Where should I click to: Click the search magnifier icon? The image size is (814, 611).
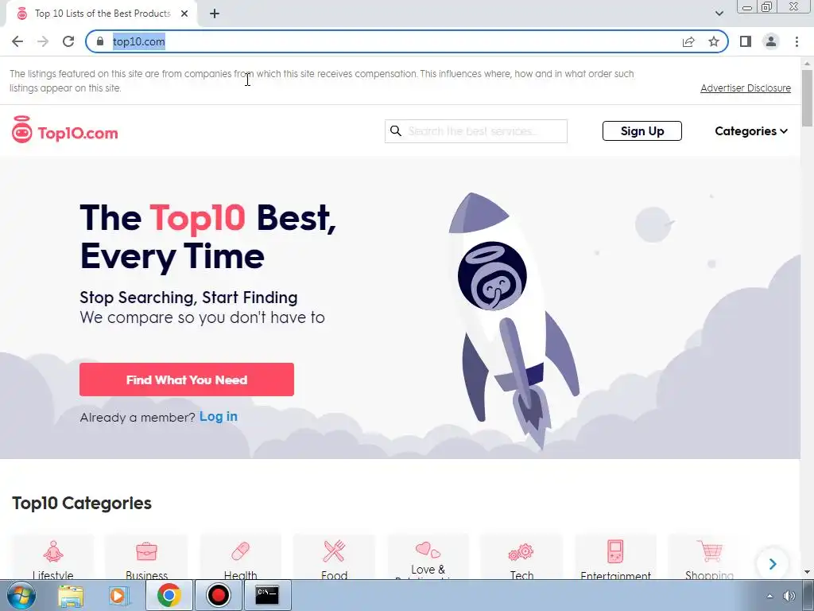(x=396, y=131)
